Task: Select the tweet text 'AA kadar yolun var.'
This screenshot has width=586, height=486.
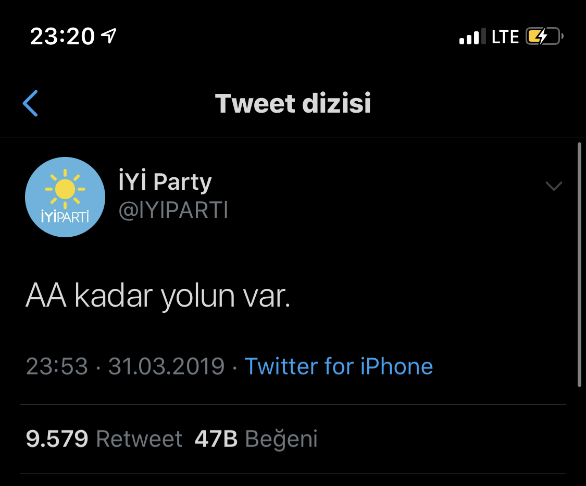Action: tap(157, 296)
